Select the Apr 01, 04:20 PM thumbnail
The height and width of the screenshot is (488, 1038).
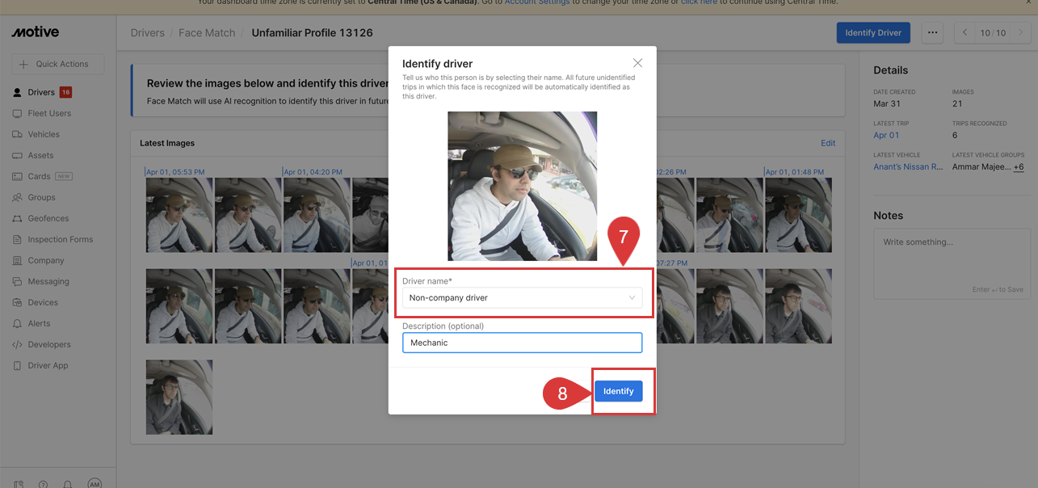click(317, 215)
